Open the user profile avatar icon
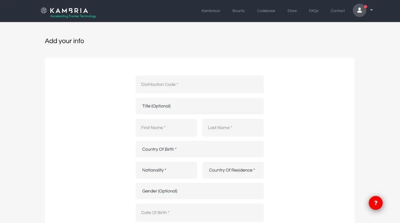 [x=359, y=10]
